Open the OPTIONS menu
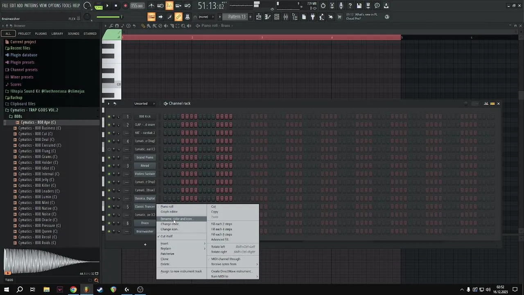Viewport: 524px width, 295px height. tap(54, 6)
